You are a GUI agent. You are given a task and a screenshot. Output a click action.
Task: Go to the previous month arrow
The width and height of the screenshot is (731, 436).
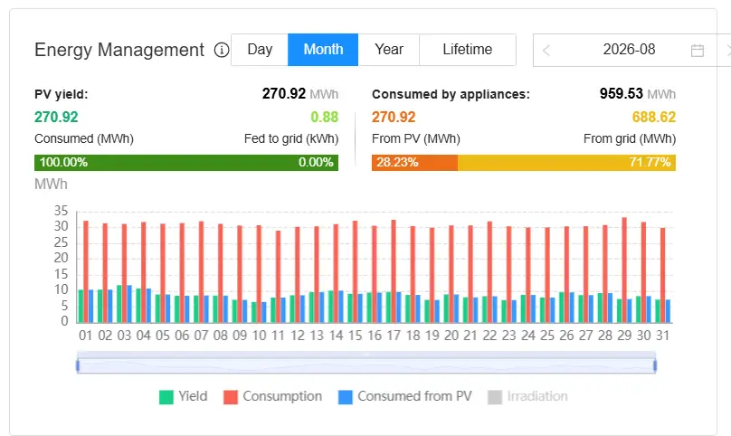tap(546, 50)
